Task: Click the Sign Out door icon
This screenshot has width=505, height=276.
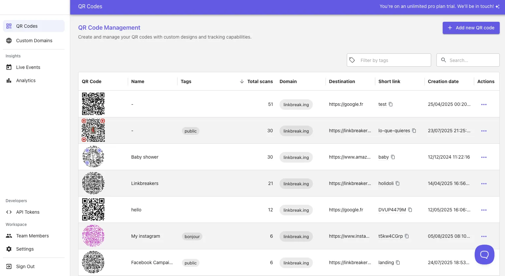Action: (9, 266)
